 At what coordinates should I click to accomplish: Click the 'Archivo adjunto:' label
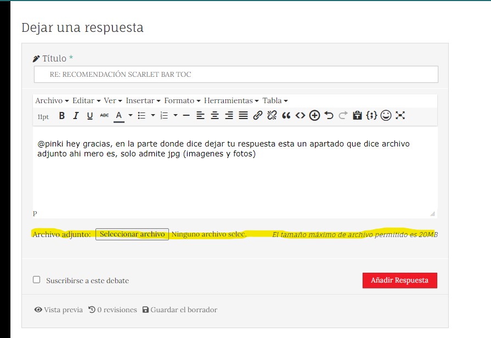61,234
